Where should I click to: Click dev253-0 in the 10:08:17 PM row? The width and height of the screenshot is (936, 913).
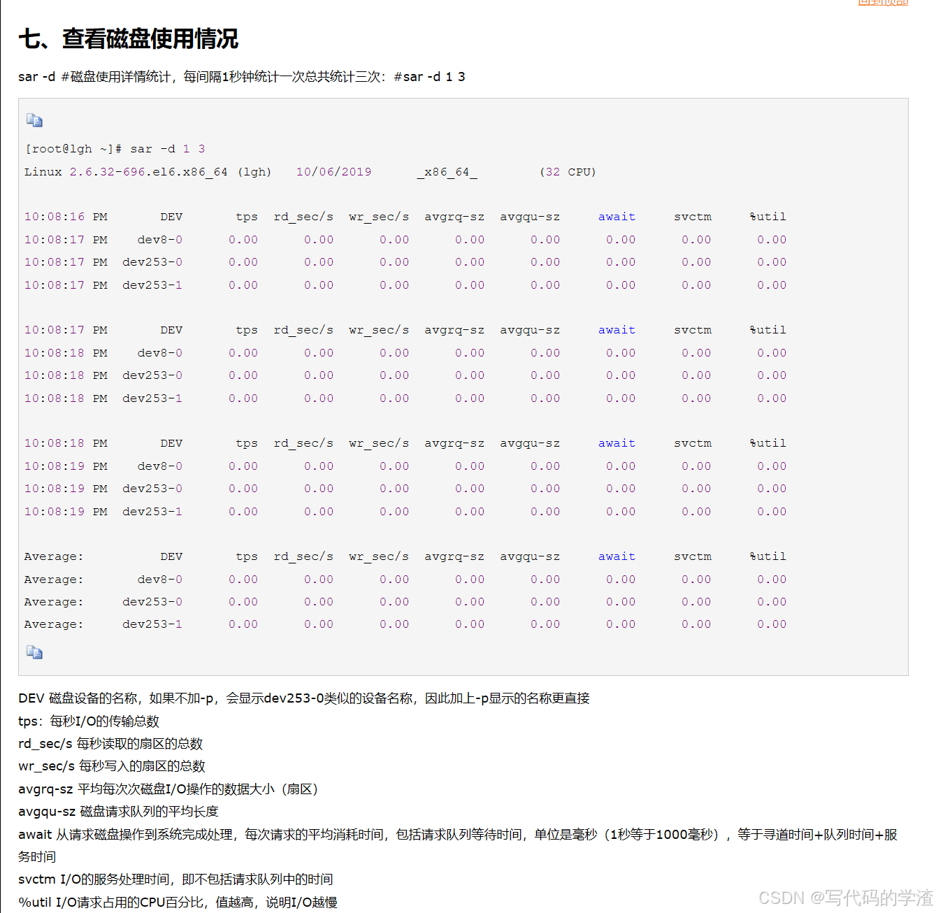pyautogui.click(x=152, y=262)
